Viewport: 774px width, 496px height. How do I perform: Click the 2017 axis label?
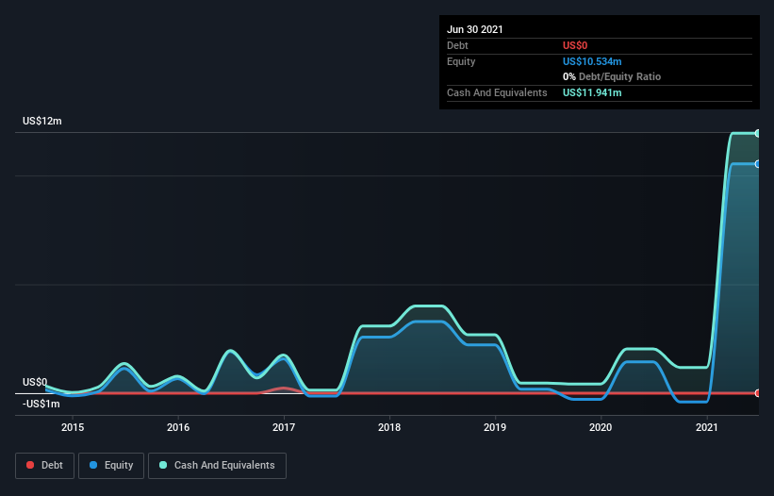[x=284, y=427]
